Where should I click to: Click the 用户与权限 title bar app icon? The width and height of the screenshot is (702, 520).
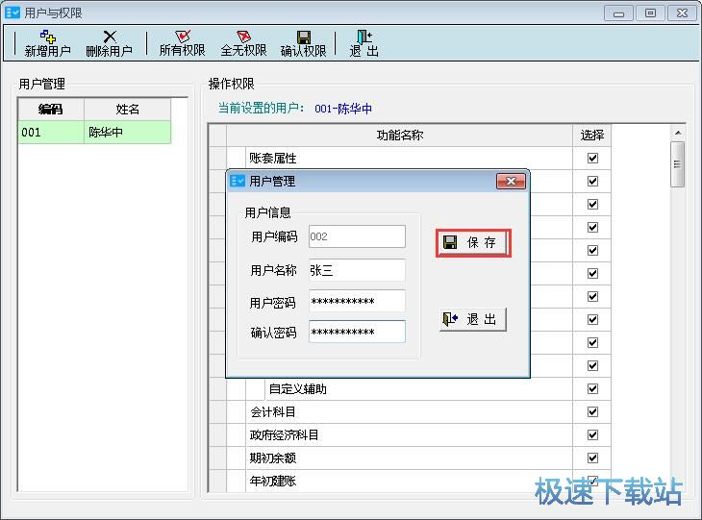(13, 12)
